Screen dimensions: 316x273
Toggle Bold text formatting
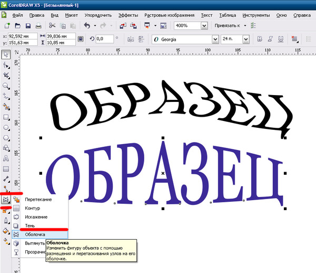(260, 39)
